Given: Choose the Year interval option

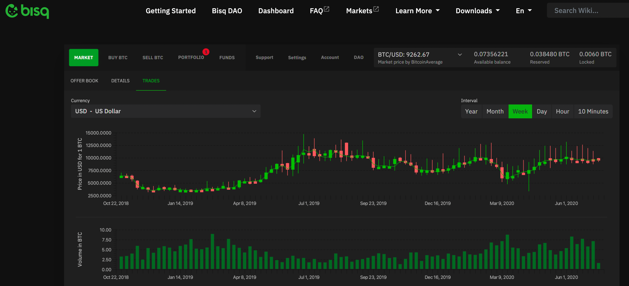Looking at the screenshot, I should coord(471,111).
